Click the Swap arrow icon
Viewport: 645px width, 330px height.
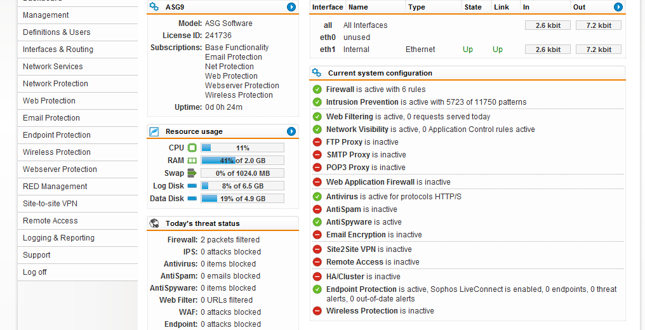pyautogui.click(x=192, y=173)
